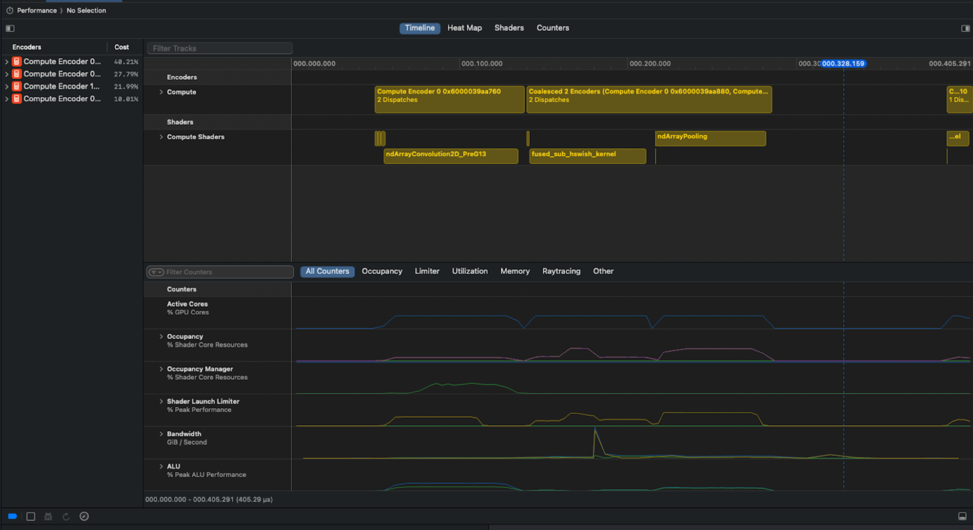
Task: Click the Performance clock icon in breadcrumb
Action: coord(10,10)
